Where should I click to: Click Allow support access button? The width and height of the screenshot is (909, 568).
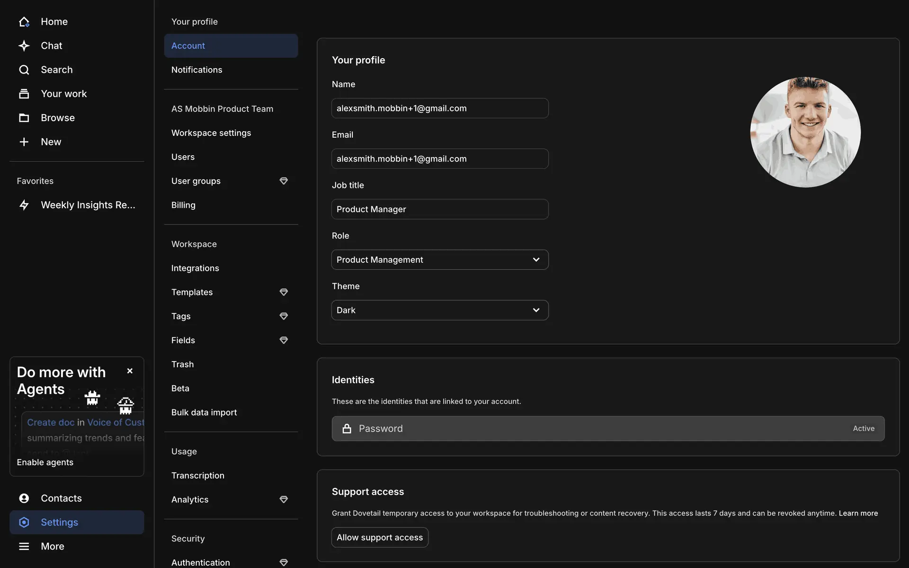(380, 538)
